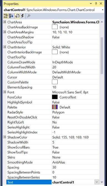Click the ColumnFixedWidth value field
The height and width of the screenshot is (186, 107).
[75, 67]
